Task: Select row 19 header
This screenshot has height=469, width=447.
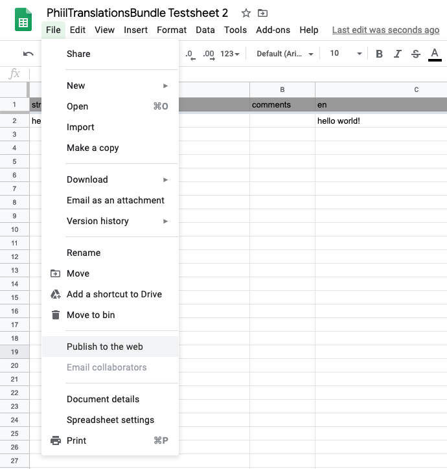Action: click(x=14, y=352)
